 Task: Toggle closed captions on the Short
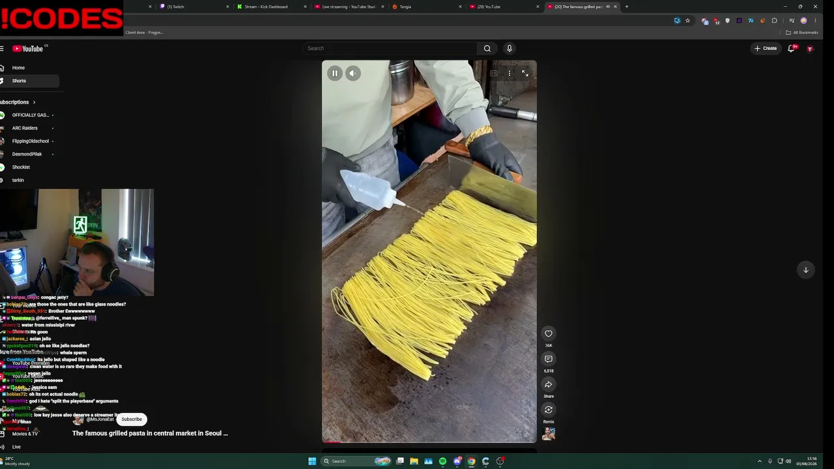(494, 73)
